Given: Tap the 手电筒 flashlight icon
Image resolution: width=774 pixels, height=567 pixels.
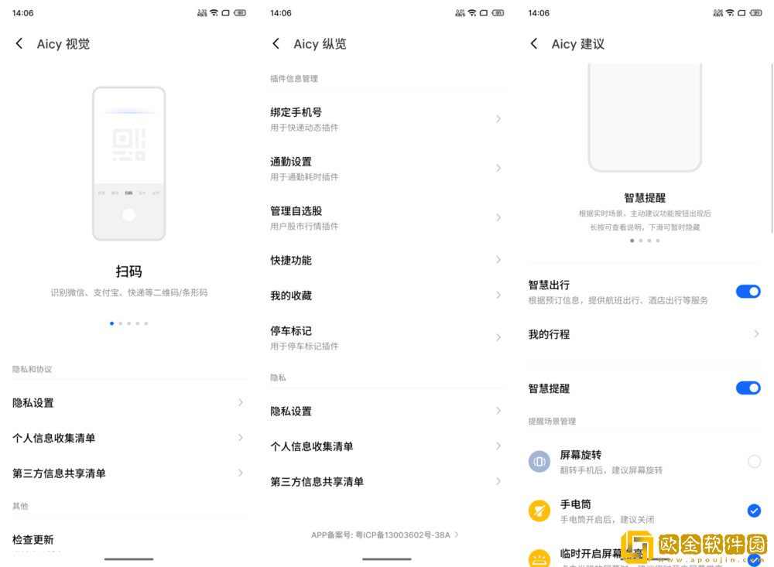Looking at the screenshot, I should point(539,511).
